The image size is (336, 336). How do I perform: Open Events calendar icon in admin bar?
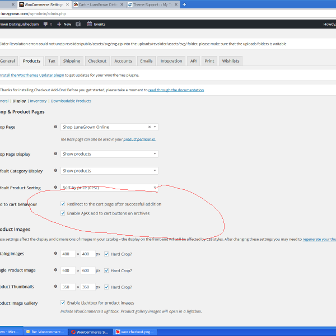(90, 24)
